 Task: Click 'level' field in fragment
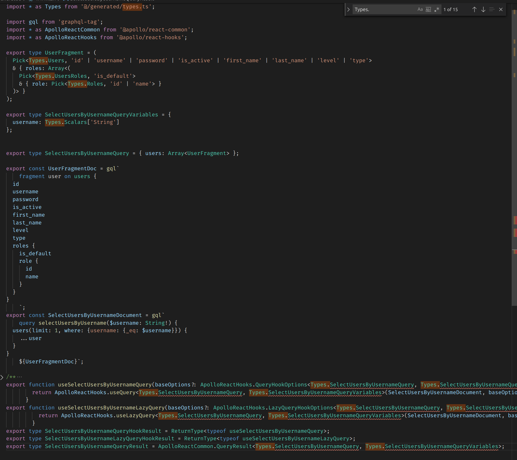point(21,230)
